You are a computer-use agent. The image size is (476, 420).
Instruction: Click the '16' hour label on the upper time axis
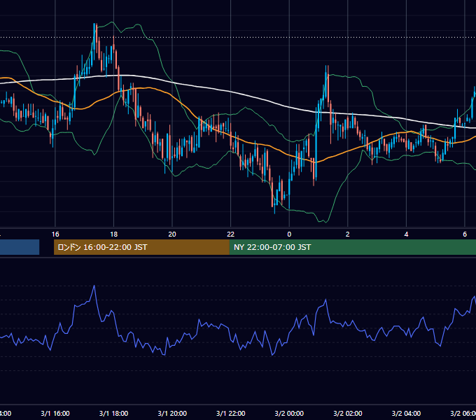pos(55,234)
